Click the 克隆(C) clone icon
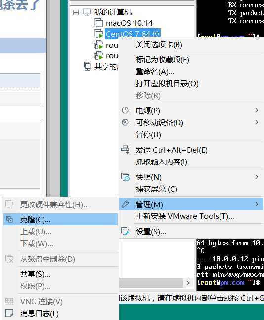Screen dimensions: 264x320 pos(9,219)
